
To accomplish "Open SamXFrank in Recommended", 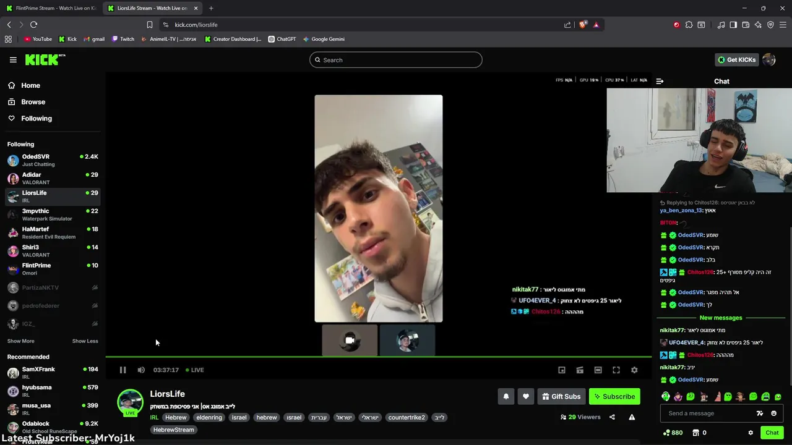I will [x=53, y=373].
